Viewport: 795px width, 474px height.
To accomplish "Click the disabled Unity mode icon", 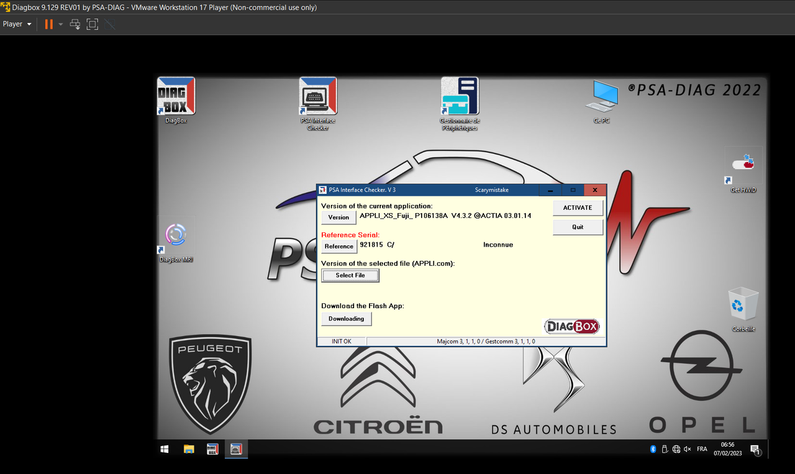I will tap(110, 24).
